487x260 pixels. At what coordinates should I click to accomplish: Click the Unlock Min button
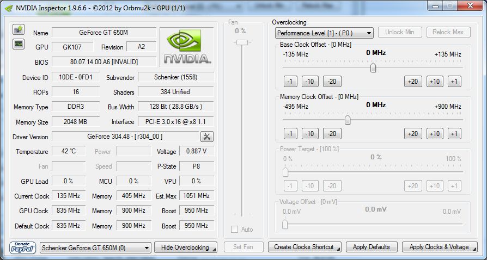[400, 32]
